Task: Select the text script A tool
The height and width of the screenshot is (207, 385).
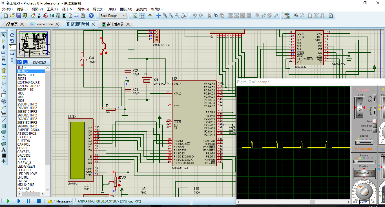Action: click(4, 150)
